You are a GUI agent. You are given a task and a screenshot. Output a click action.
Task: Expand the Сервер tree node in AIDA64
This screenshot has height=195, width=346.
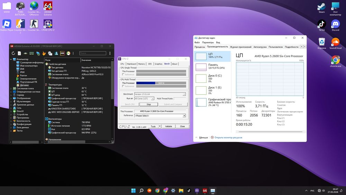11,95
